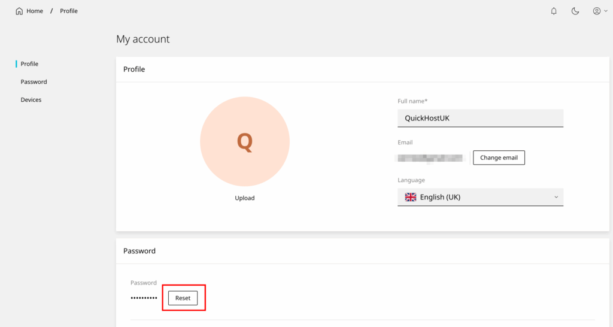Click the Profile breadcrumb item
This screenshot has width=613, height=327.
[x=69, y=11]
